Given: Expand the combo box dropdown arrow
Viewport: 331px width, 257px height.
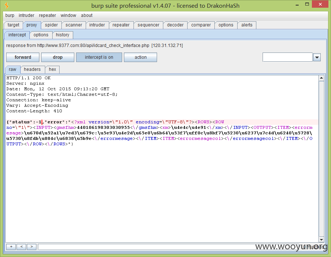Looking at the screenshot, I should [x=317, y=57].
